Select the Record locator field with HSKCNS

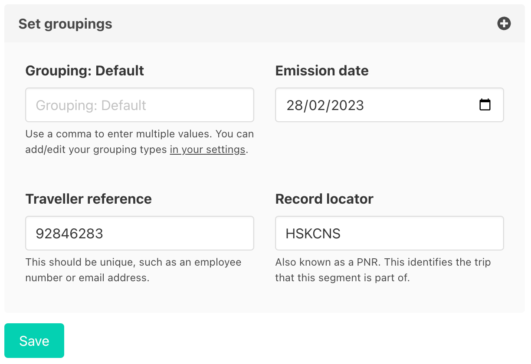tap(389, 233)
